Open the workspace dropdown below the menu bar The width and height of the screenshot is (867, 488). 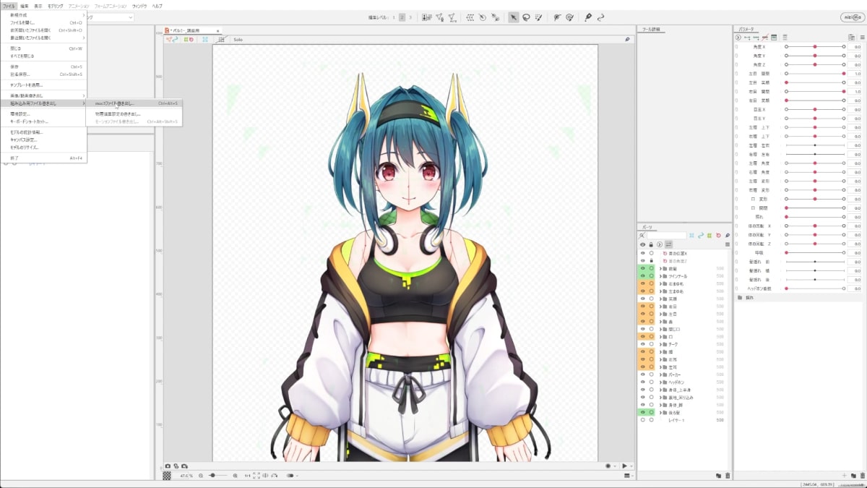point(110,17)
